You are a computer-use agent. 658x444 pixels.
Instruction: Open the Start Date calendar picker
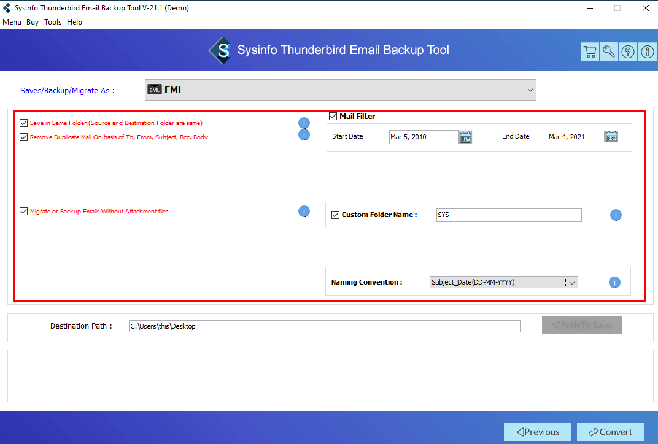click(x=465, y=137)
